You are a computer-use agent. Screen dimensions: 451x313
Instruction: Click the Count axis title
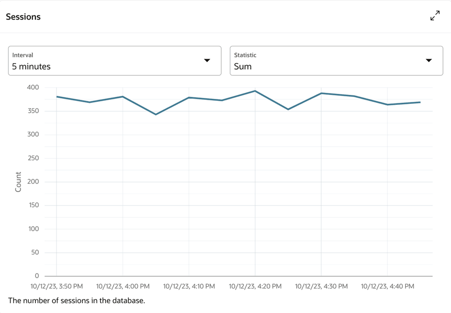click(18, 182)
